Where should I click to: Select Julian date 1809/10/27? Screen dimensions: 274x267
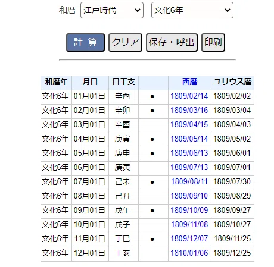(x=232, y=225)
